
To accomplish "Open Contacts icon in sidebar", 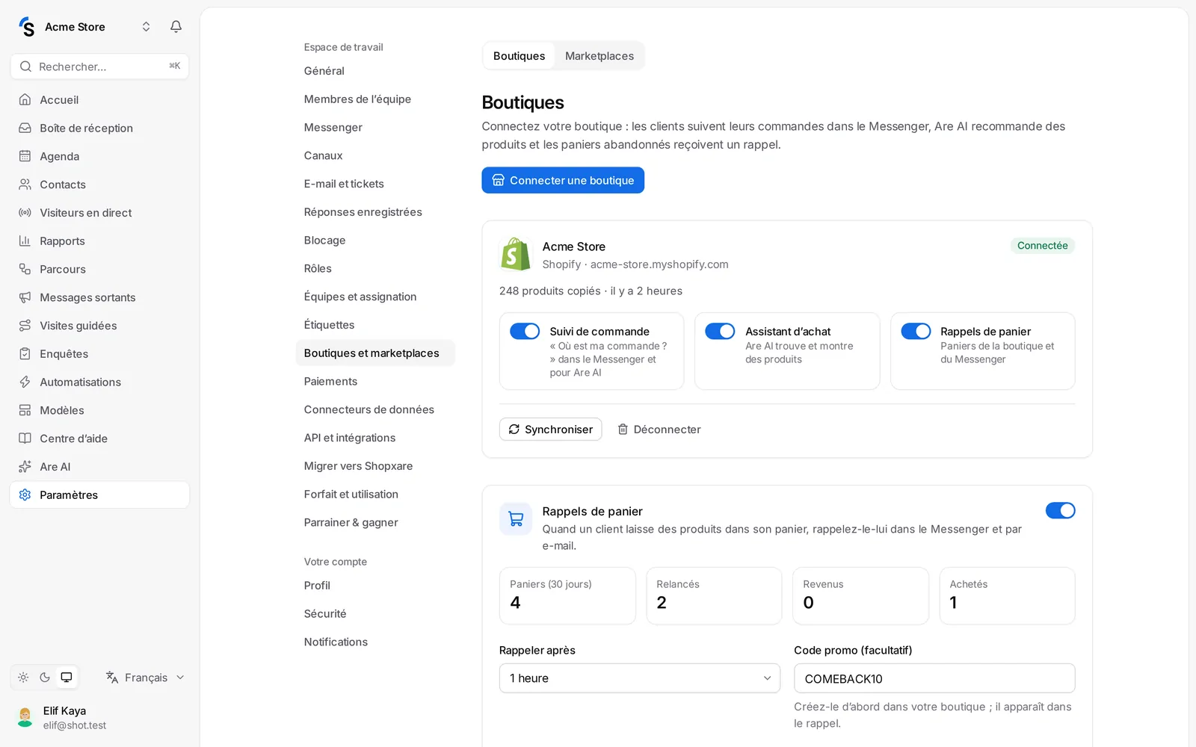I will pyautogui.click(x=25, y=185).
